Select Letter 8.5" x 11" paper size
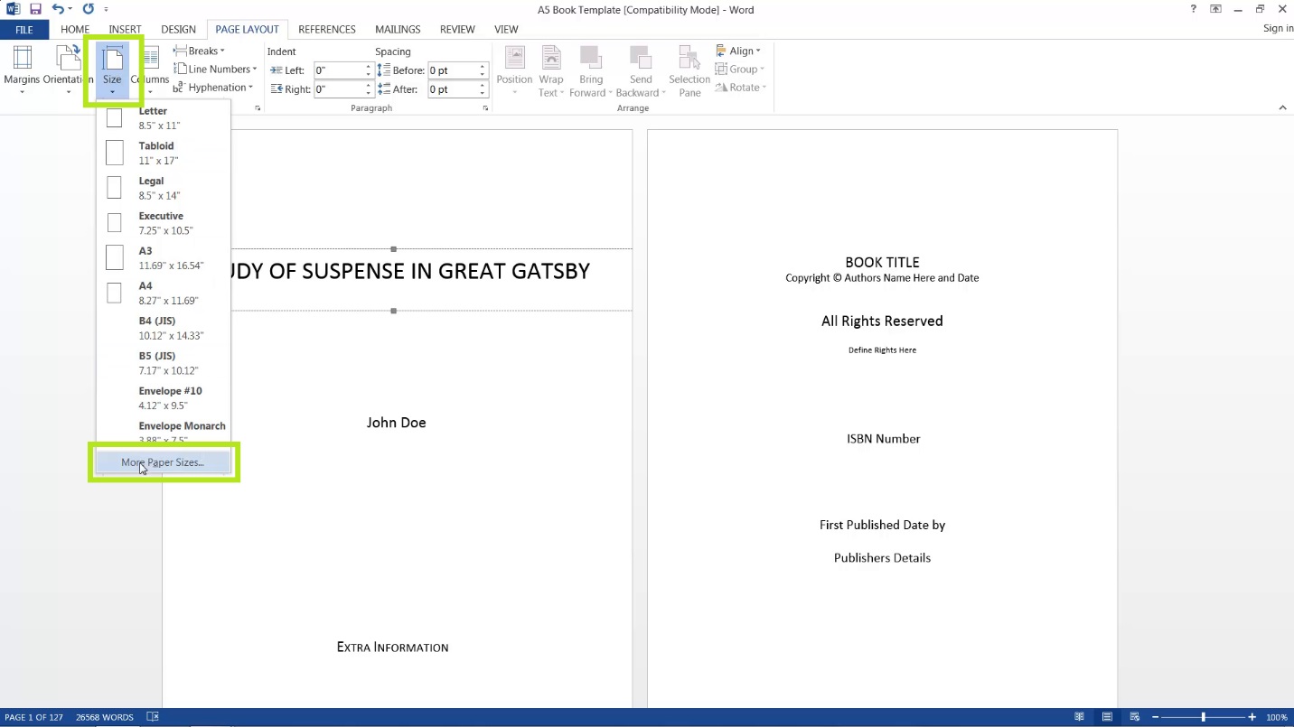1294x727 pixels. tap(164, 117)
